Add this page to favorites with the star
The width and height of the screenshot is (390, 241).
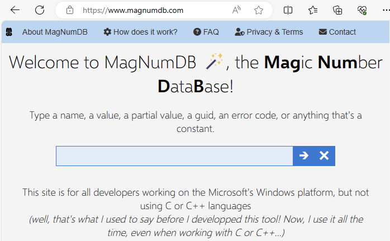[258, 10]
